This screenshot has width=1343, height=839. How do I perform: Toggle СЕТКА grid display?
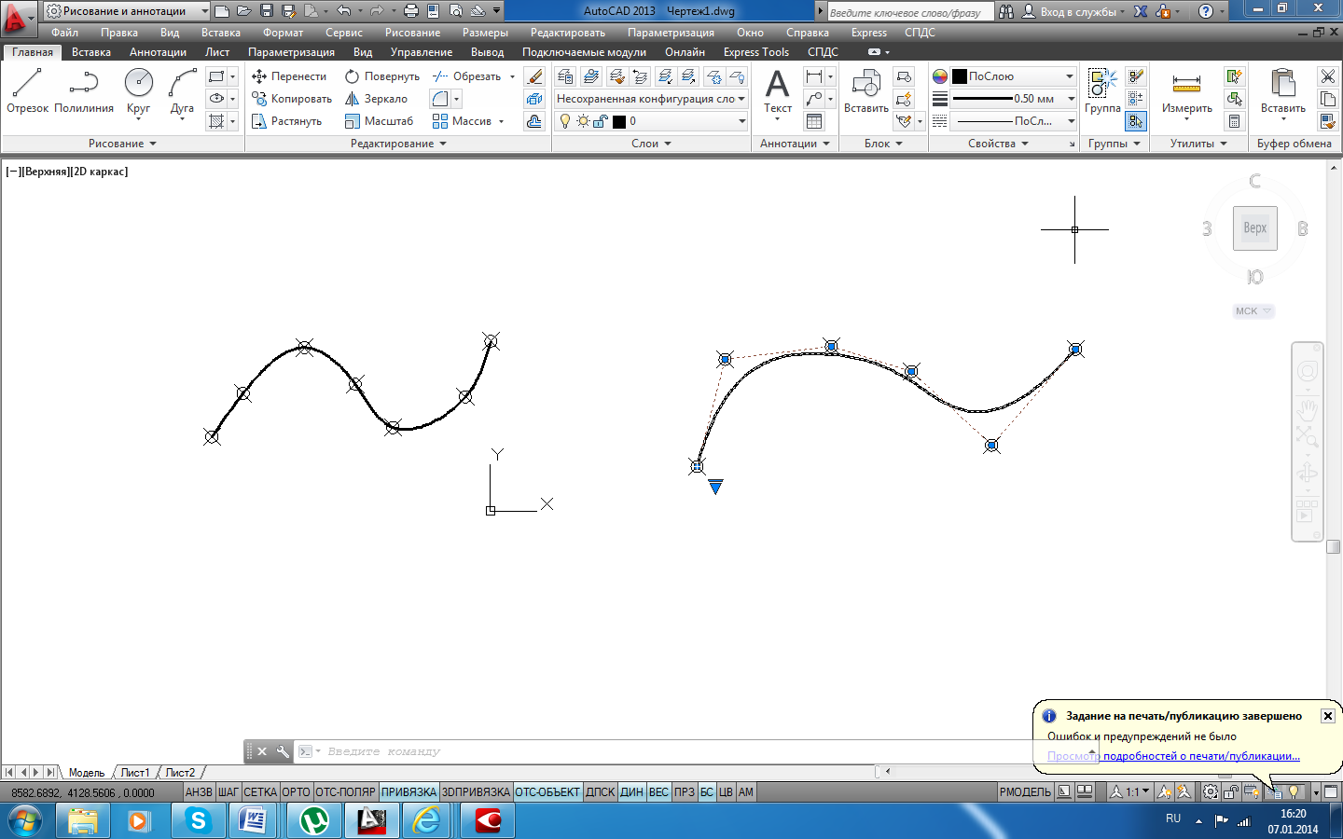(x=260, y=792)
